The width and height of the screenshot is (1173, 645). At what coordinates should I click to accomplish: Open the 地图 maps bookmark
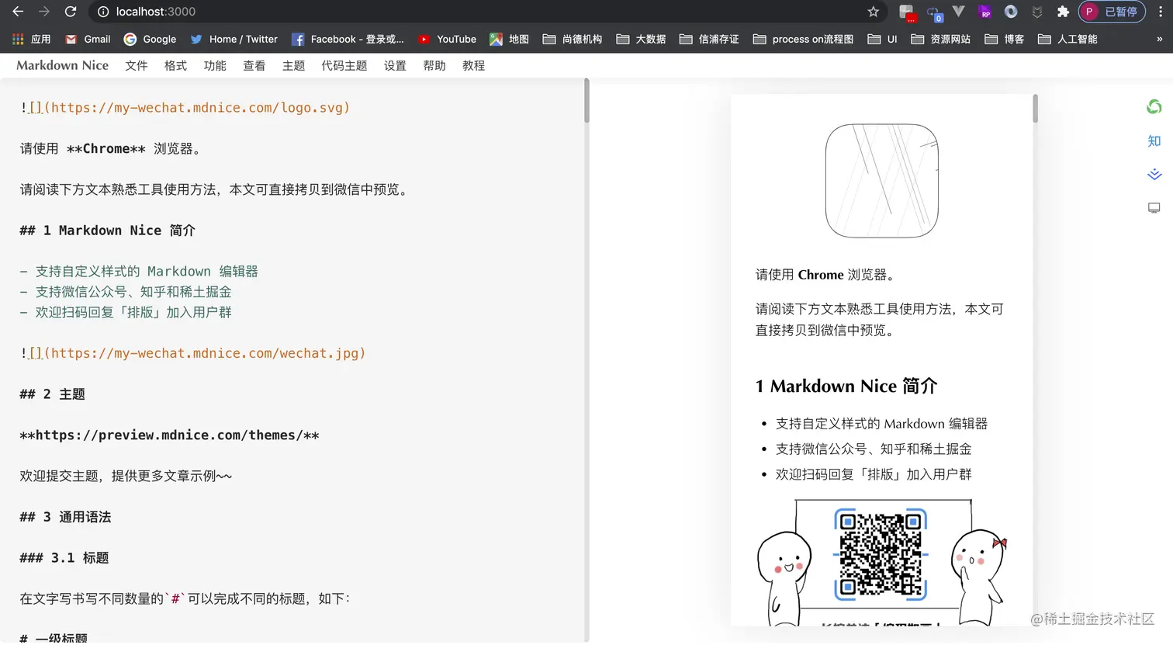(509, 39)
